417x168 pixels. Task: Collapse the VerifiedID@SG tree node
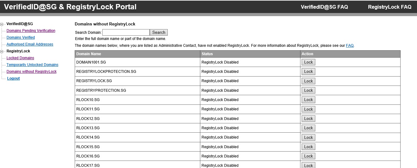point(2,24)
